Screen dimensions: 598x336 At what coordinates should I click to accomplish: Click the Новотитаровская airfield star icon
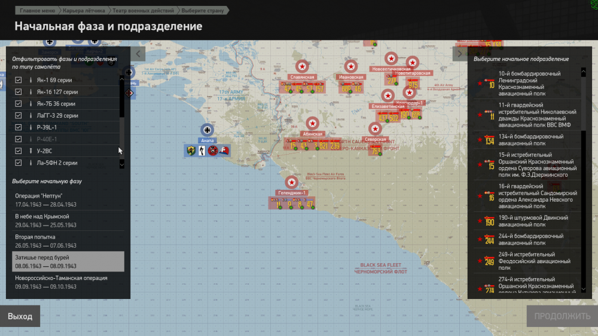point(412,63)
